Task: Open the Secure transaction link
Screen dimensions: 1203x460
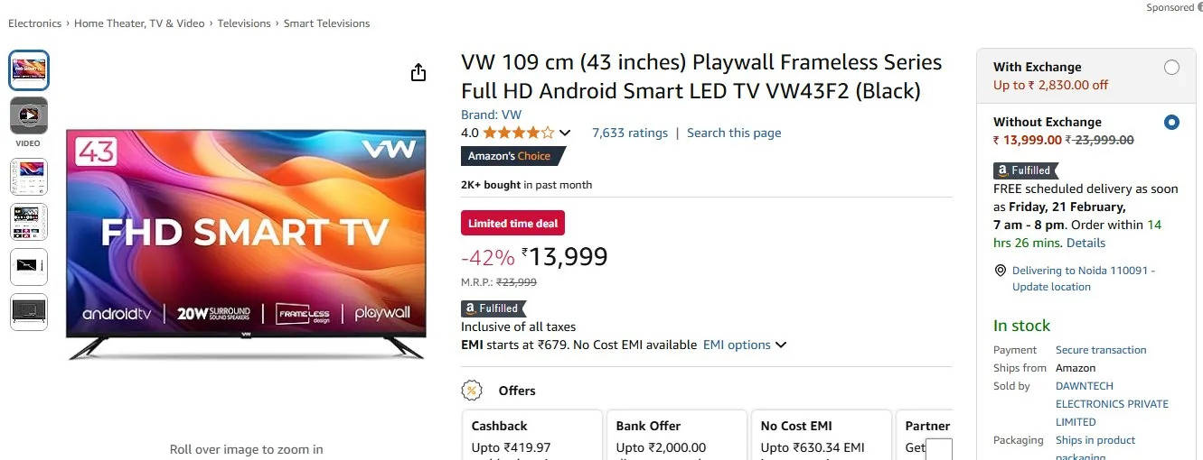Action: click(x=1101, y=350)
